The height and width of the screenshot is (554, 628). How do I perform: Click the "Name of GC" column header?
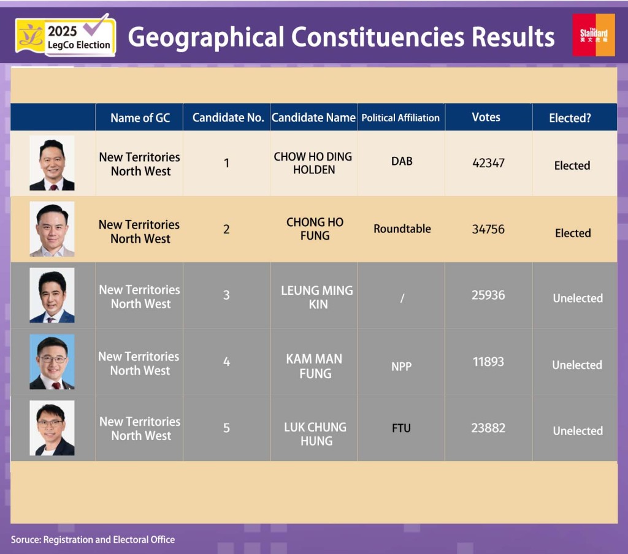[140, 118]
